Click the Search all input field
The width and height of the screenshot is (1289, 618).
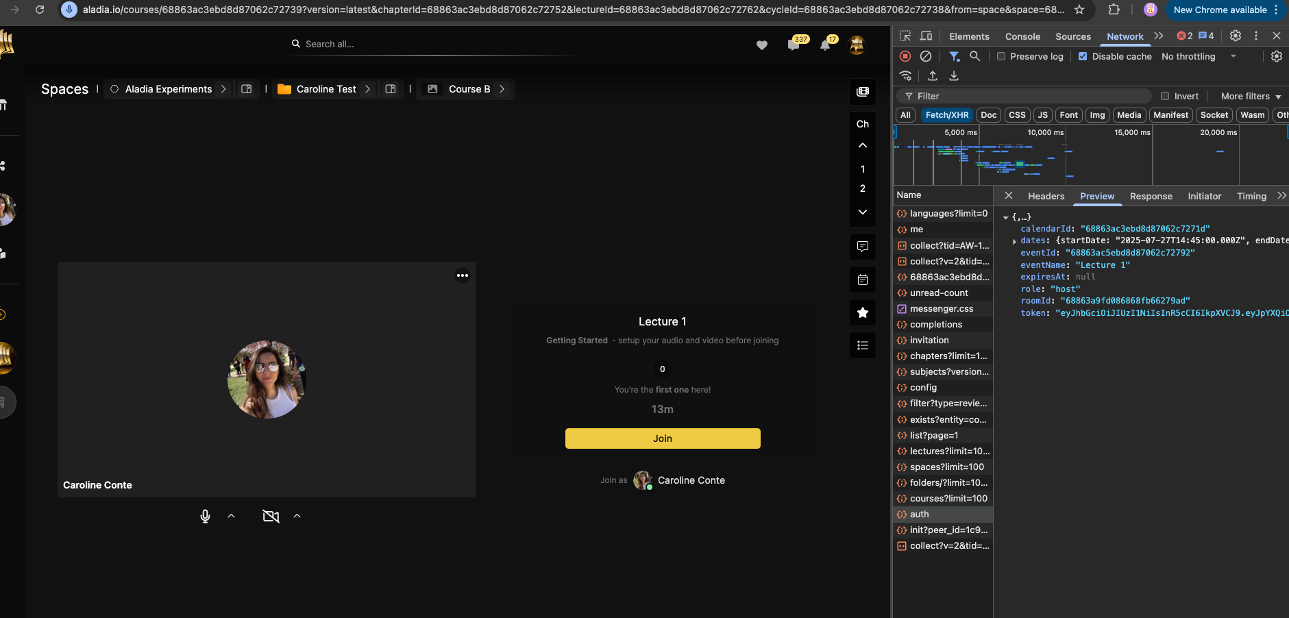coord(439,44)
